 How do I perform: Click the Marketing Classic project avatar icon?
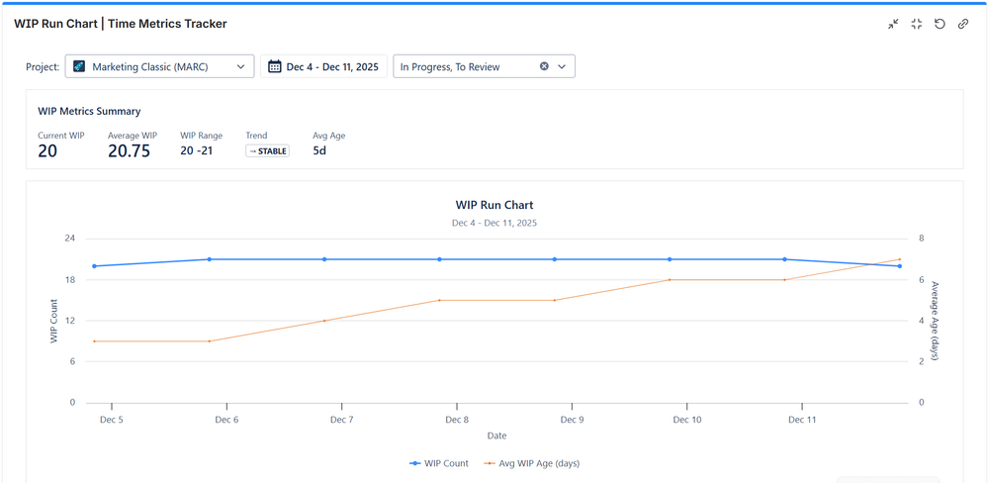(x=79, y=66)
